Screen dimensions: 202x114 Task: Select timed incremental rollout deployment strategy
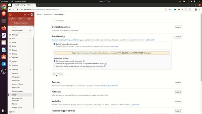click(x=55, y=64)
